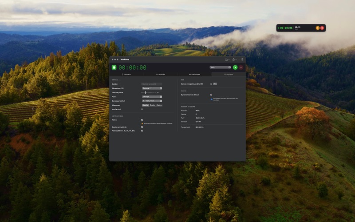
Task: Click the dark red stop button in main window
Action: coord(241,67)
